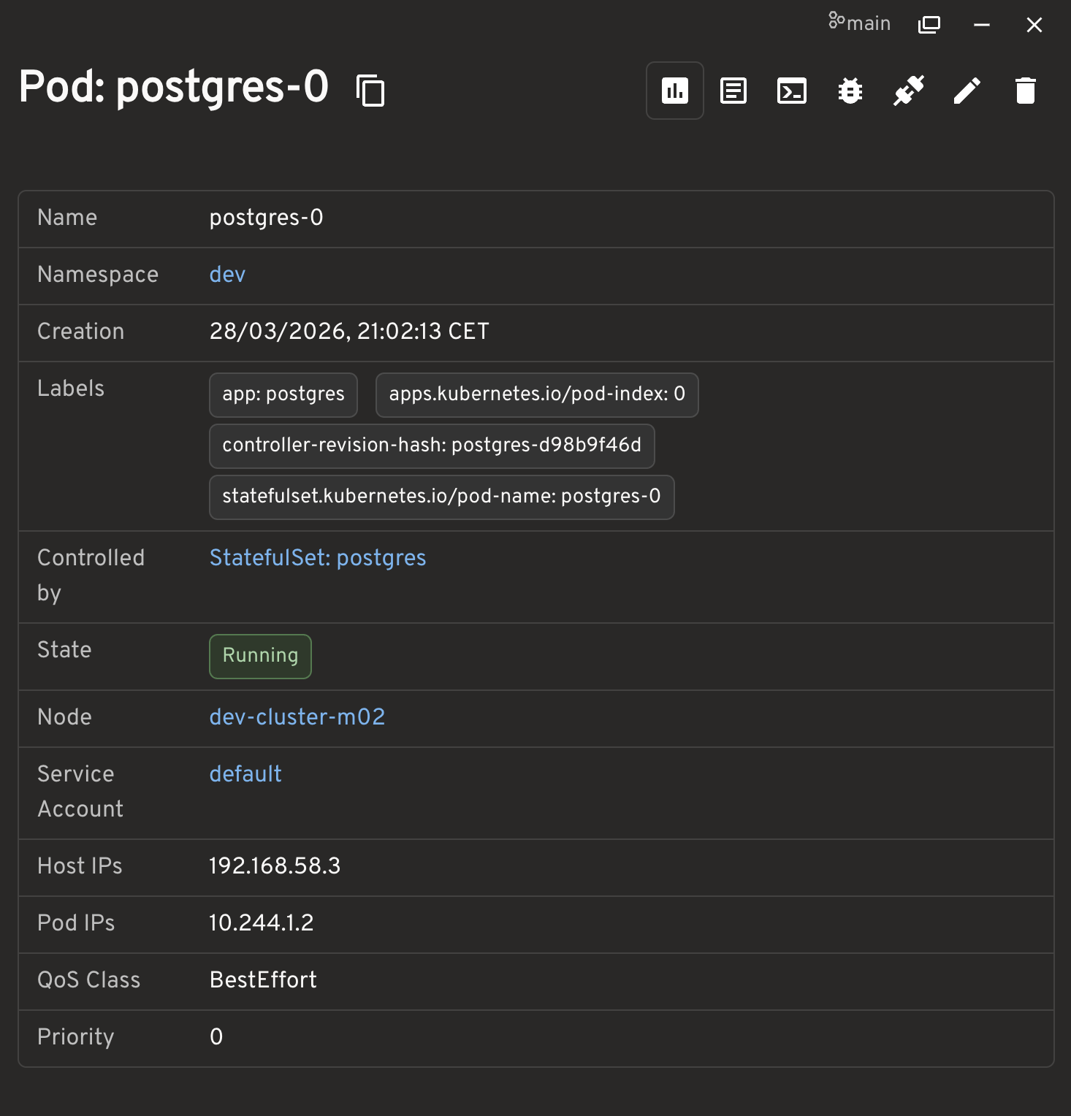The width and height of the screenshot is (1071, 1116).
Task: Select the apps.kubernetes.io/pod-index label
Action: tap(536, 394)
